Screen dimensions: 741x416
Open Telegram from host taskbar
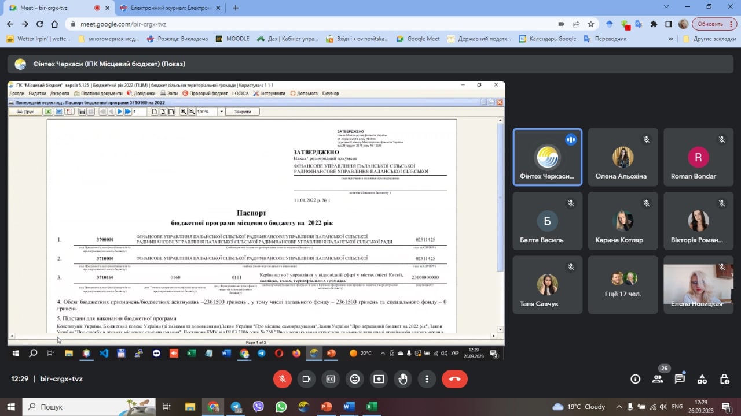point(236,407)
